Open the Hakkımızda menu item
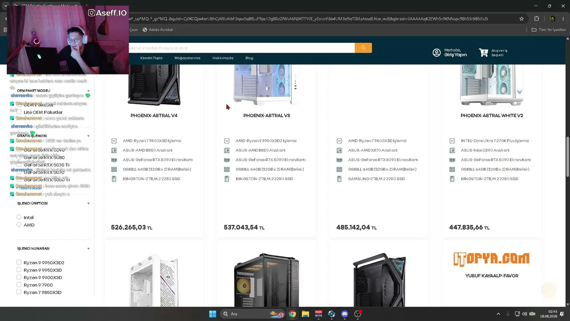Image resolution: width=570 pixels, height=321 pixels. (x=223, y=58)
